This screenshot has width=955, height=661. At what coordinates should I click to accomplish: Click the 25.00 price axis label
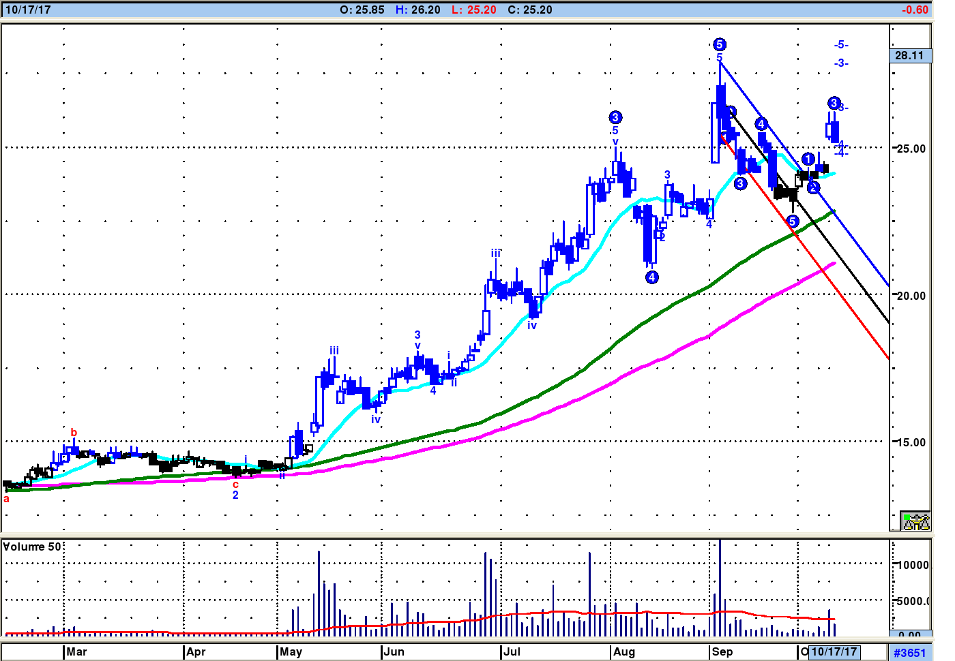point(911,149)
